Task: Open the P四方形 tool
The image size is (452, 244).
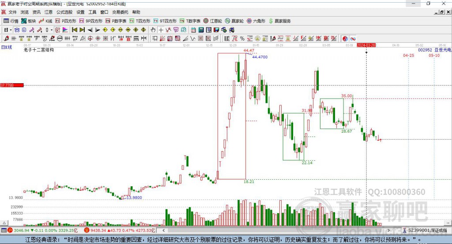Action: (x=66, y=21)
